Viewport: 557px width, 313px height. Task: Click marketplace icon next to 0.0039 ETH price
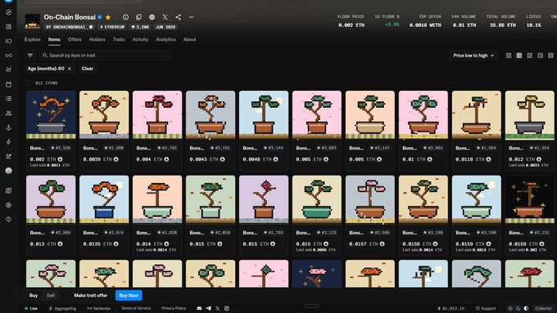coord(116,159)
